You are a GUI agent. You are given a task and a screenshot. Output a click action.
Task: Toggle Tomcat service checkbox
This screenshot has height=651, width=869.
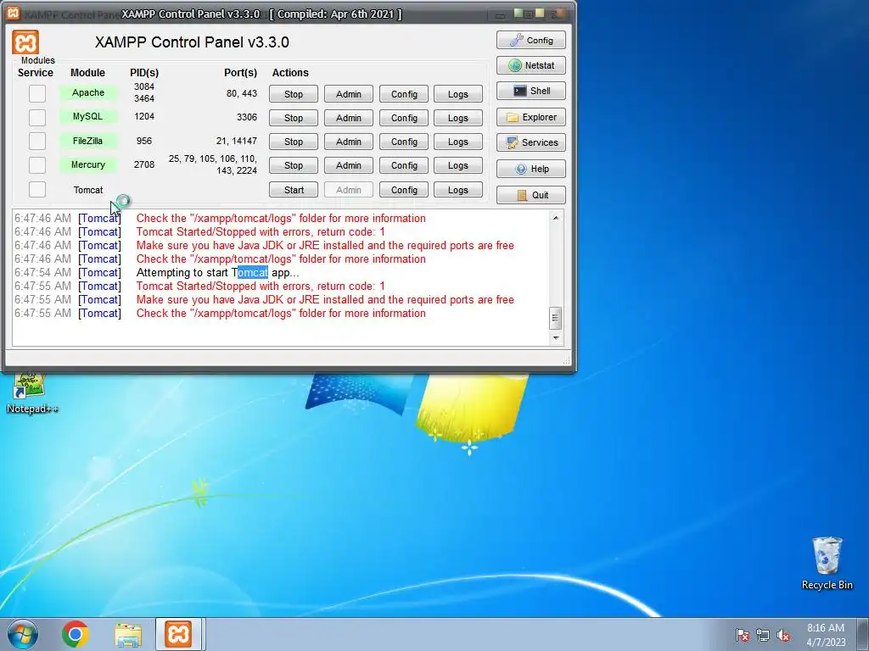[37, 189]
